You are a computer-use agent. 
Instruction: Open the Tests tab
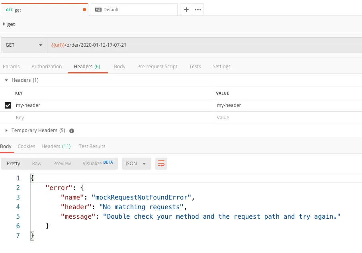(x=195, y=66)
